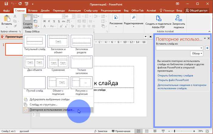Switch to the Вставка tab

(33, 11)
